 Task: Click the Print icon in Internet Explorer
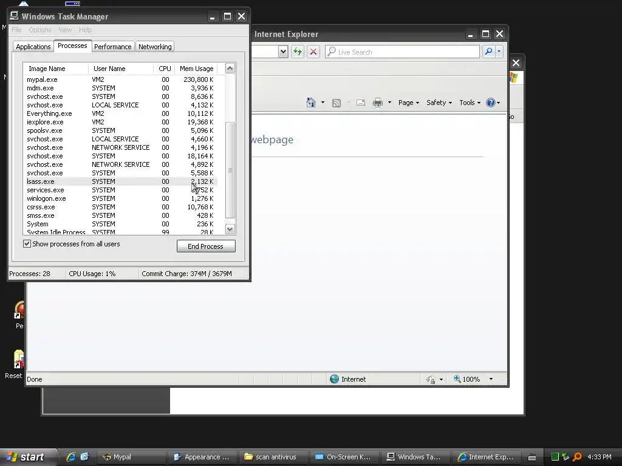(378, 103)
